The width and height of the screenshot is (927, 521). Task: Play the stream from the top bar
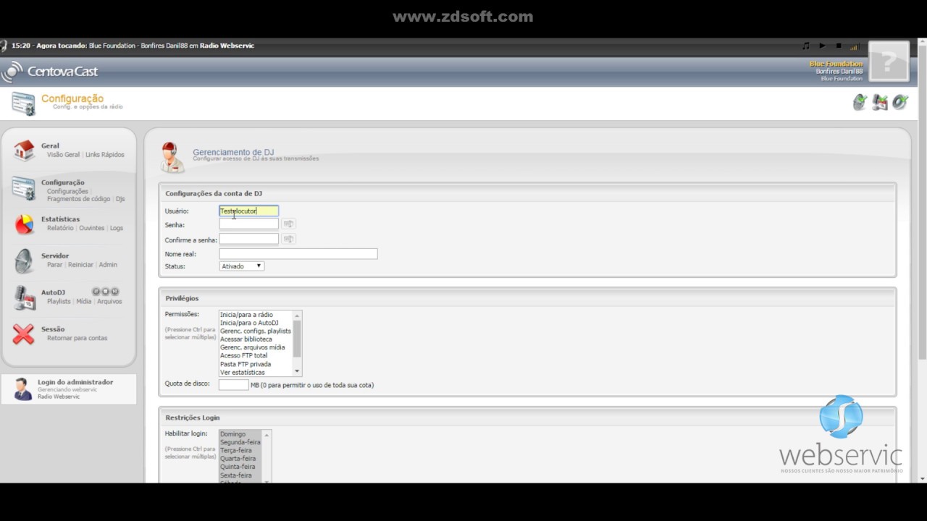tap(822, 46)
